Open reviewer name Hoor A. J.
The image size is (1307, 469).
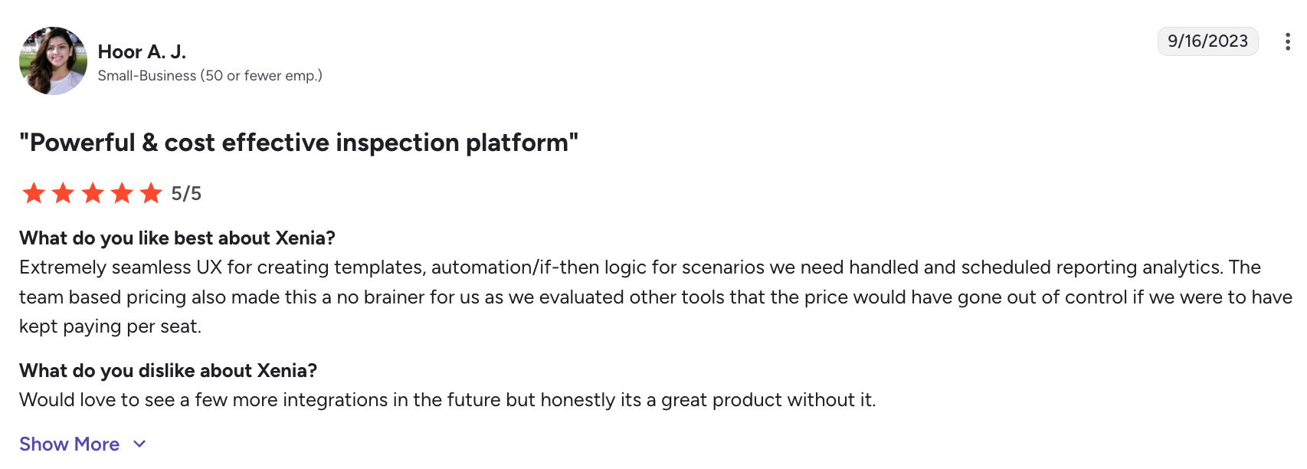pyautogui.click(x=142, y=51)
